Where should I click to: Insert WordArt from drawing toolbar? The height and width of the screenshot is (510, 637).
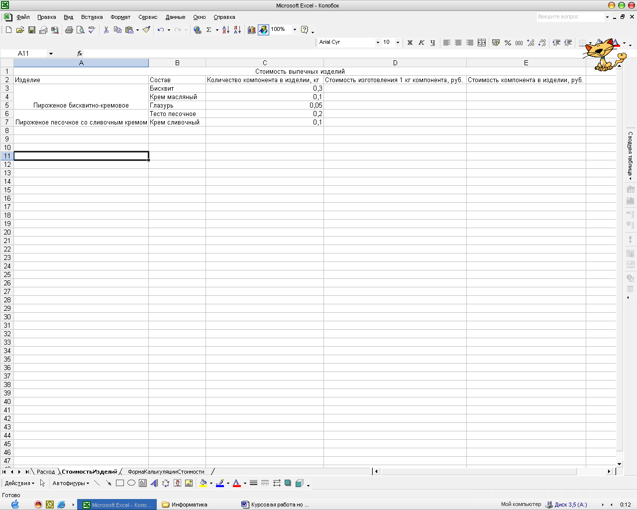[154, 483]
